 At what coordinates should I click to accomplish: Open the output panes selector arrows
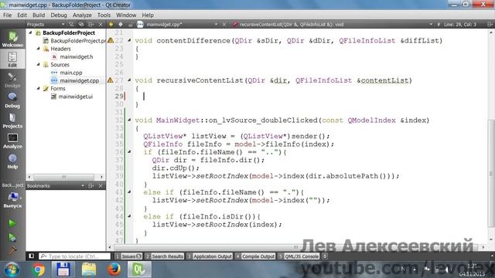tap(325, 256)
